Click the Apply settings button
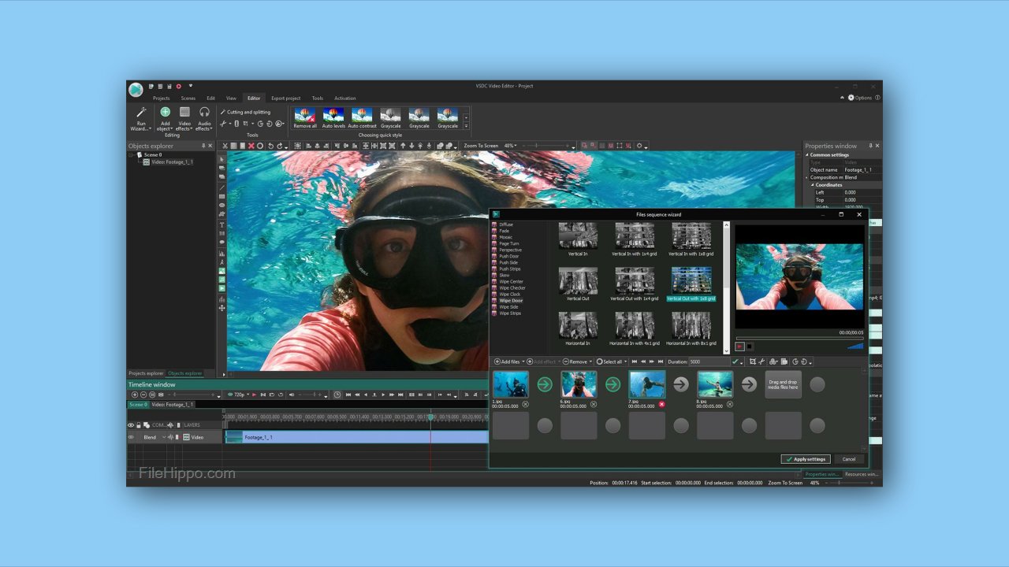This screenshot has height=567, width=1009. point(806,458)
